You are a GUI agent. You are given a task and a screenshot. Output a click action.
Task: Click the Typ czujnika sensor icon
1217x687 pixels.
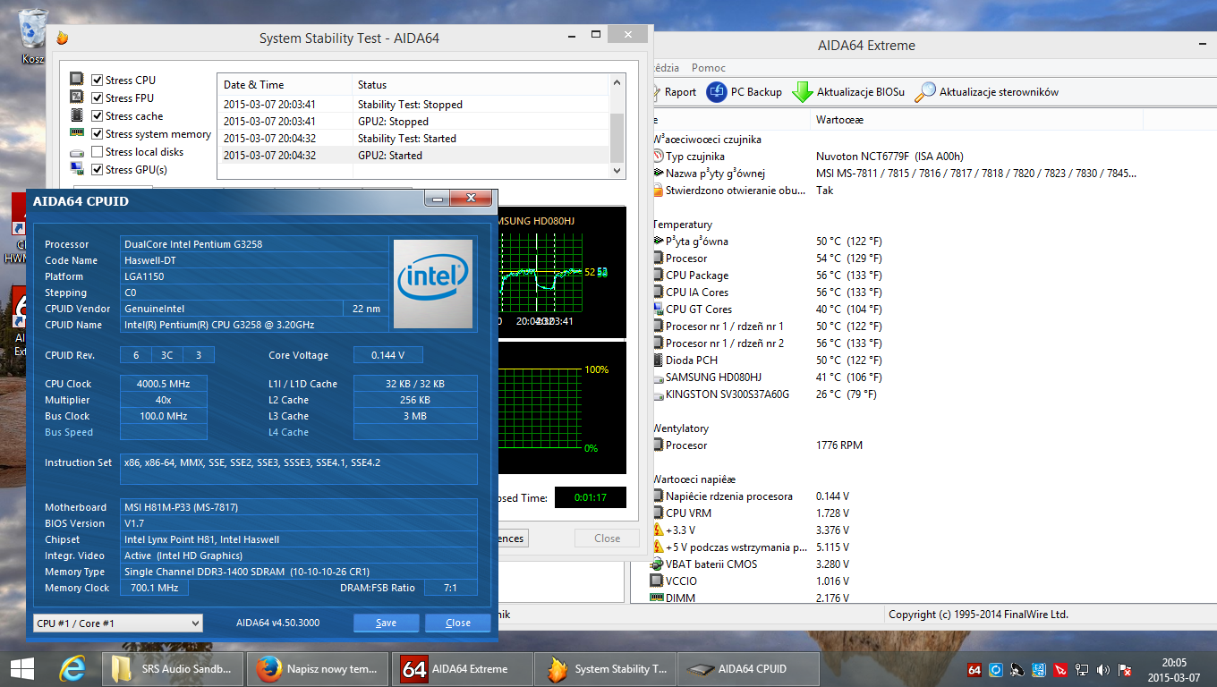coord(658,157)
